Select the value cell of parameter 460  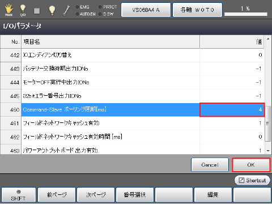tap(232, 110)
